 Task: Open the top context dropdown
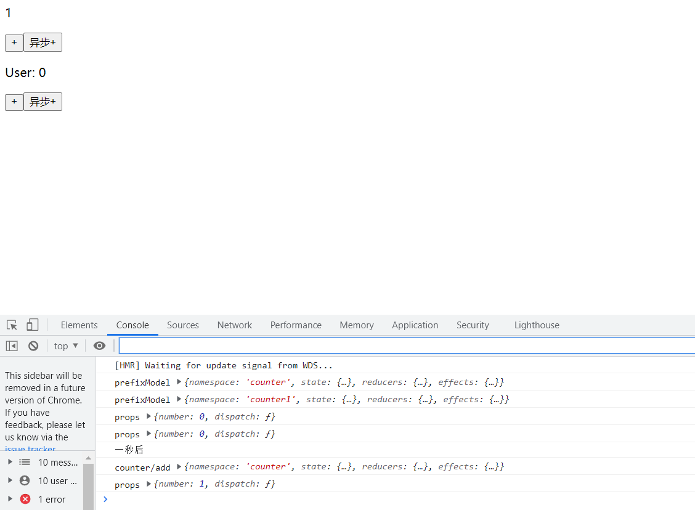(65, 346)
